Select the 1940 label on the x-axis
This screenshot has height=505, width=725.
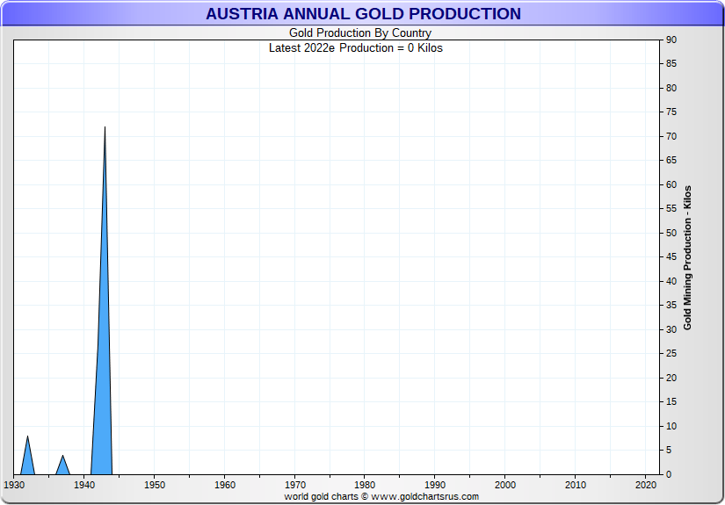click(84, 485)
